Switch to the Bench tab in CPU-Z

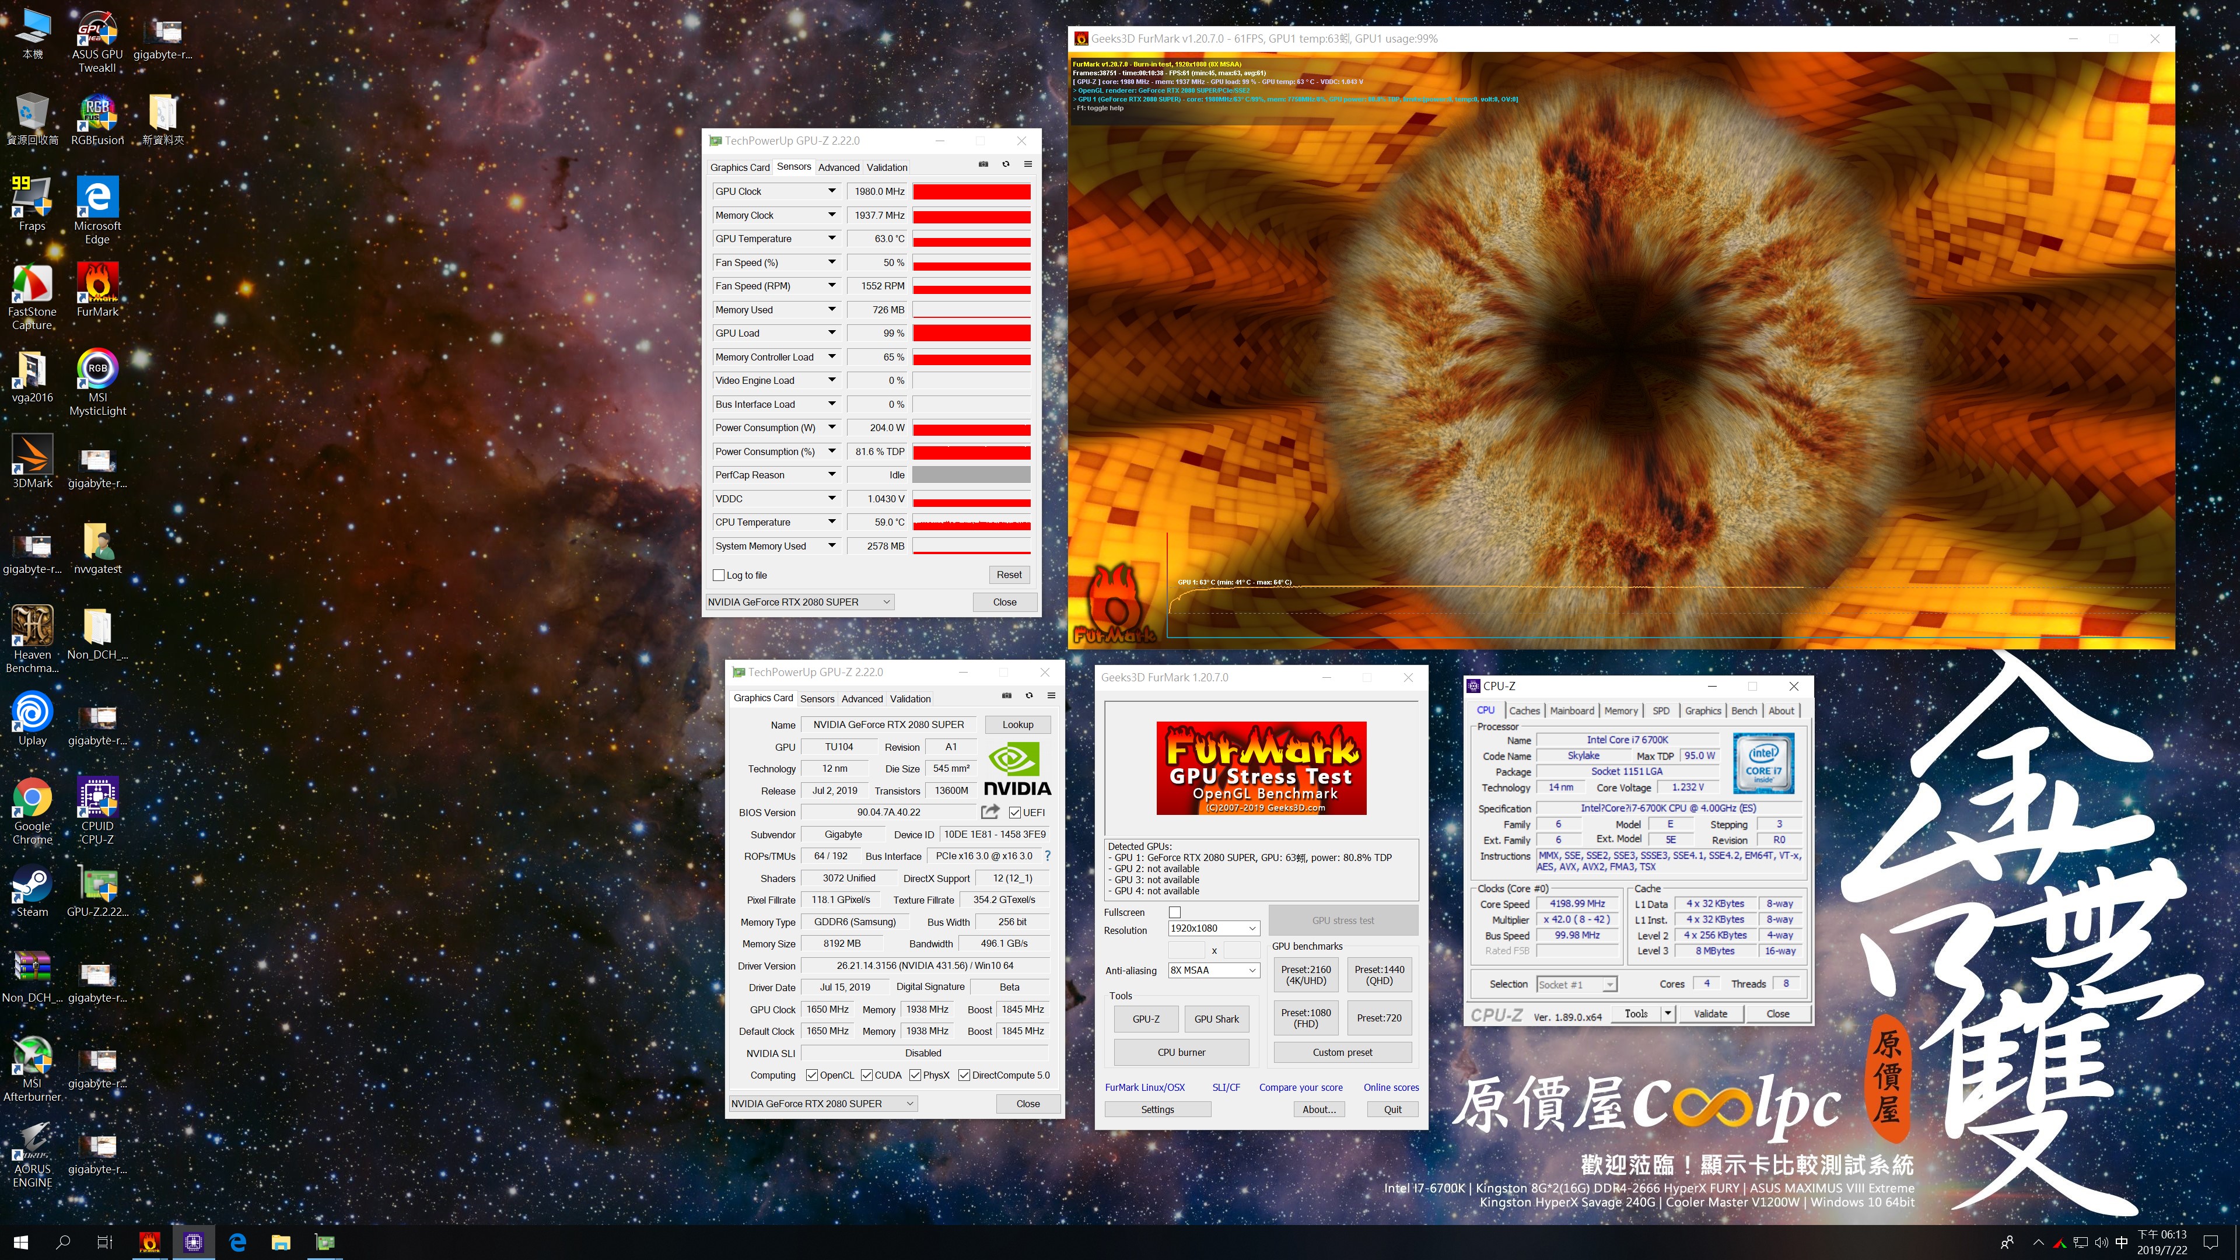click(x=1744, y=710)
